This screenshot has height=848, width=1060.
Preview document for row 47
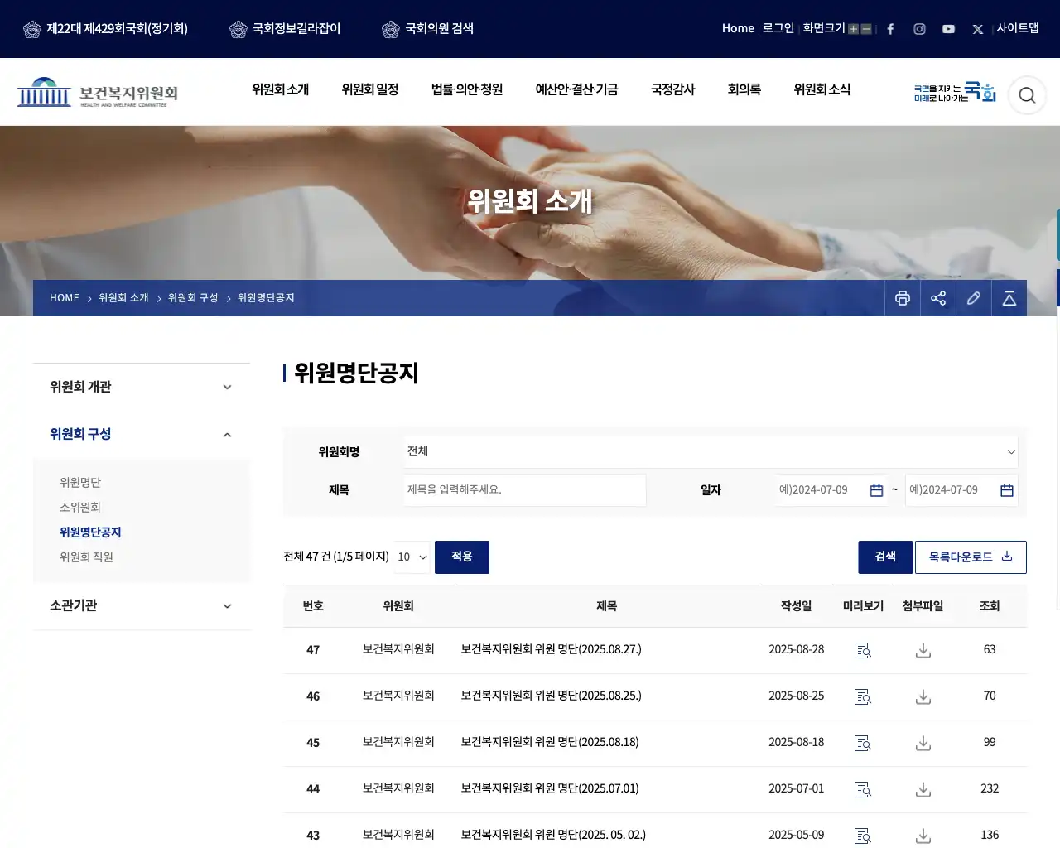coord(863,651)
